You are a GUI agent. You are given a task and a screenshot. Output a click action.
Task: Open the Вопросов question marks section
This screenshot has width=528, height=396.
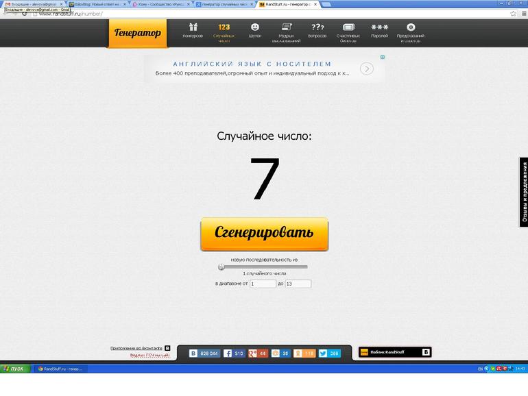(x=317, y=31)
